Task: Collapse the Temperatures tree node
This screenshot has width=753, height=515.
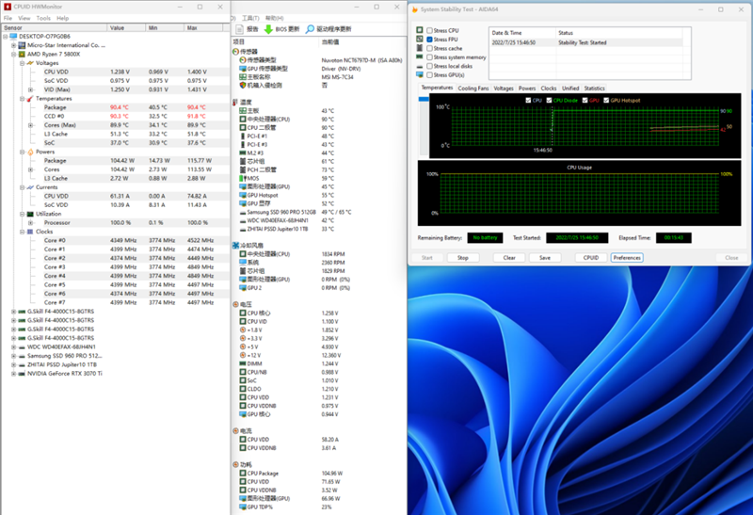Action: click(x=22, y=99)
